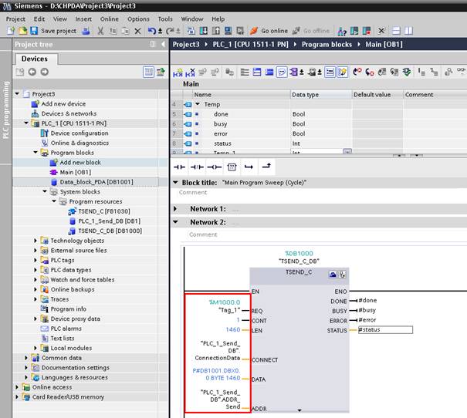
Task: Open the Data type dropdown for Temp_1
Action: pos(347,153)
